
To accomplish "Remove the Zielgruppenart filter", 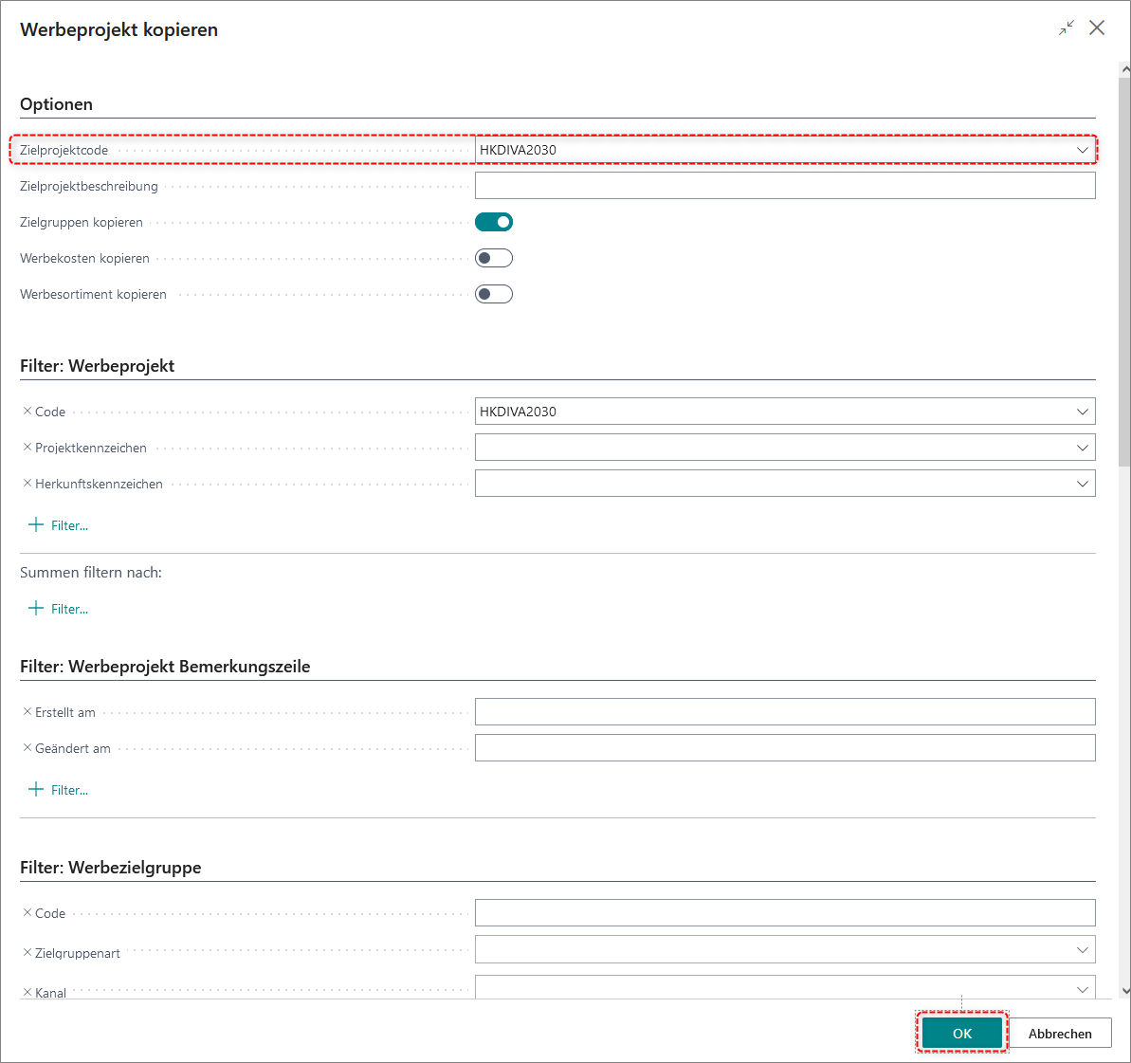I will 27,953.
